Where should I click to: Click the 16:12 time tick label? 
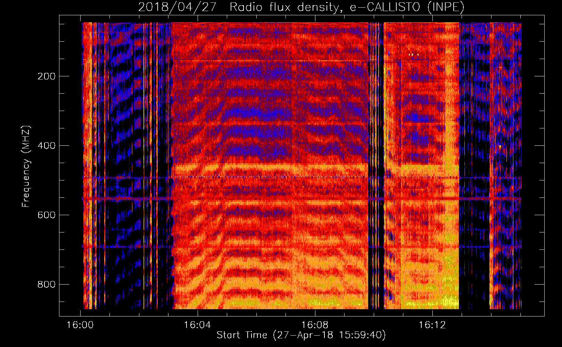point(432,325)
